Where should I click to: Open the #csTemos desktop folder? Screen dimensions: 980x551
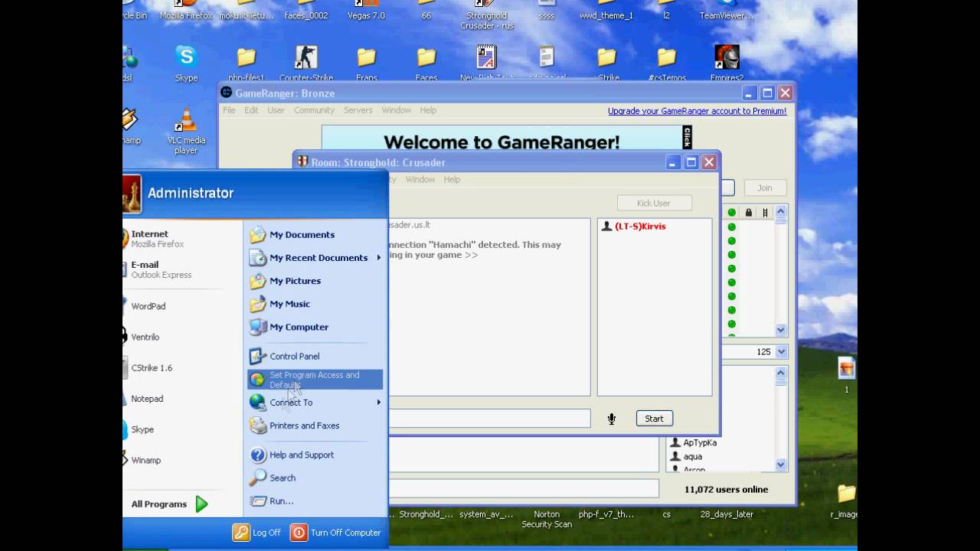pos(666,64)
